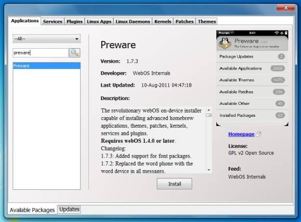
Task: Select the Available Packages bottom tab
Action: 32,210
